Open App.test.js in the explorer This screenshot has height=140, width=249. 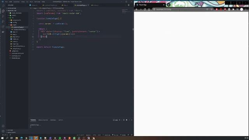pos(16,37)
